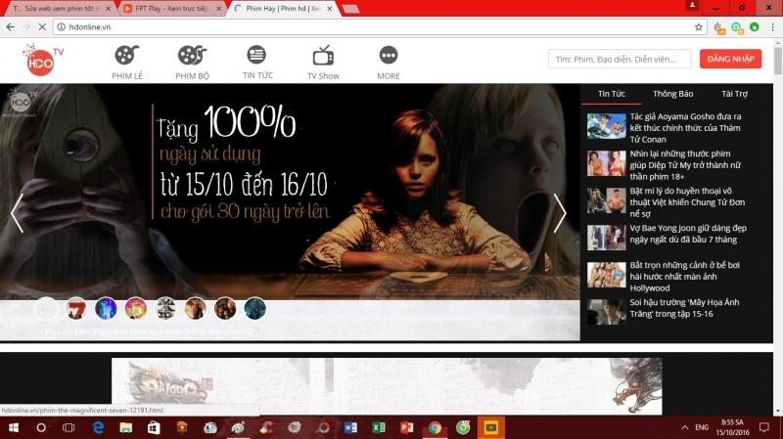Switch to the Thông Báo tab
Screen dimensions: 783x439
(672, 94)
